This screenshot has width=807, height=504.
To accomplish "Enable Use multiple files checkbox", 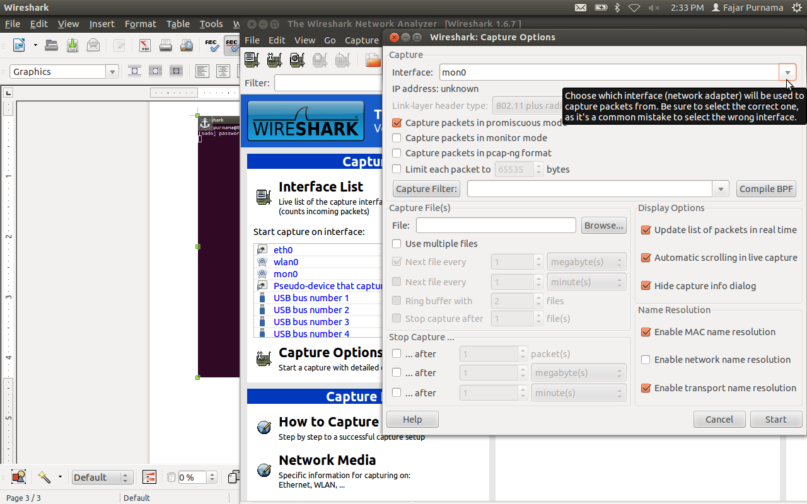I will coord(397,244).
